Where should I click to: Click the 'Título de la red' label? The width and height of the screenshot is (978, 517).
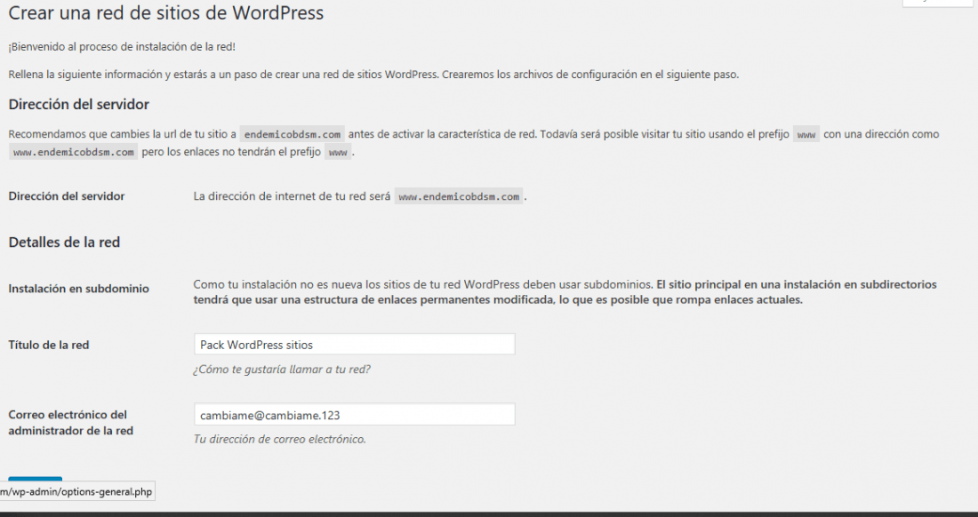pyautogui.click(x=49, y=345)
